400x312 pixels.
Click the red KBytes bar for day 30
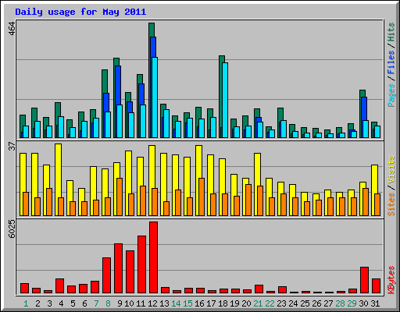(364, 280)
